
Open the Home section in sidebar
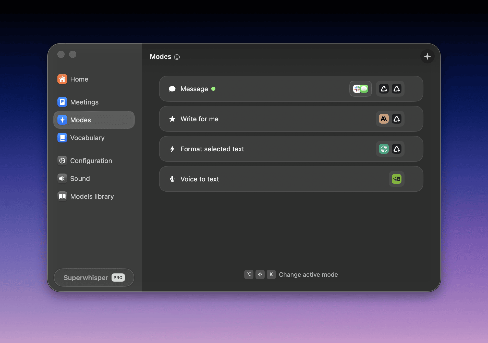[x=94, y=79]
